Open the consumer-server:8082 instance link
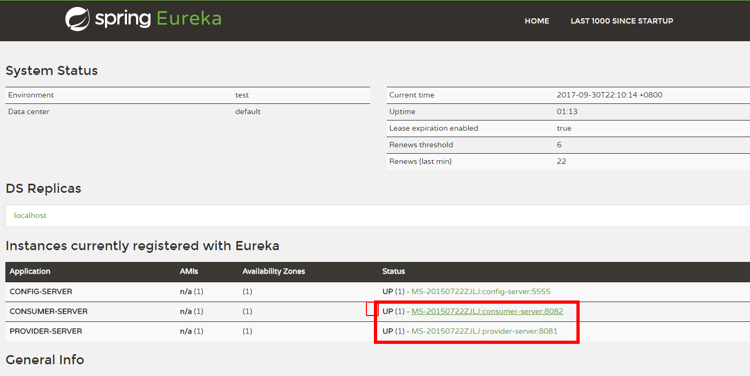 click(487, 311)
